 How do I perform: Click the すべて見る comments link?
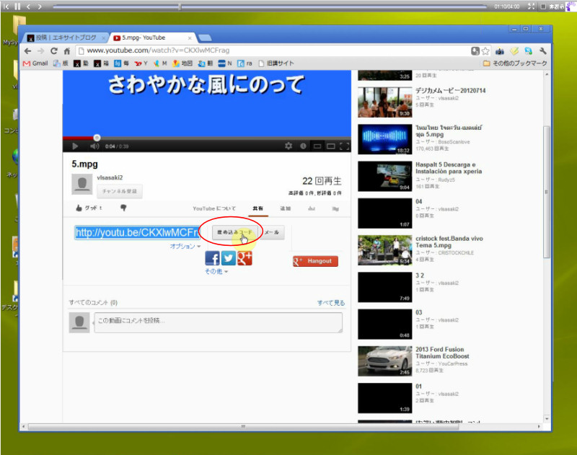click(x=331, y=303)
